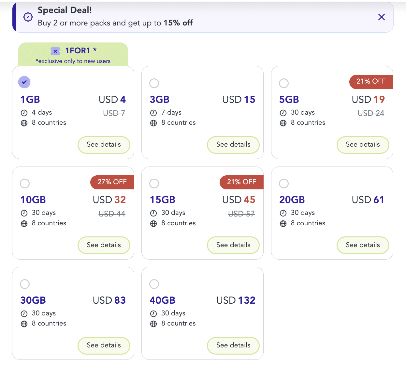See details for the 30GB pack
This screenshot has width=406, height=367.
[x=104, y=345]
